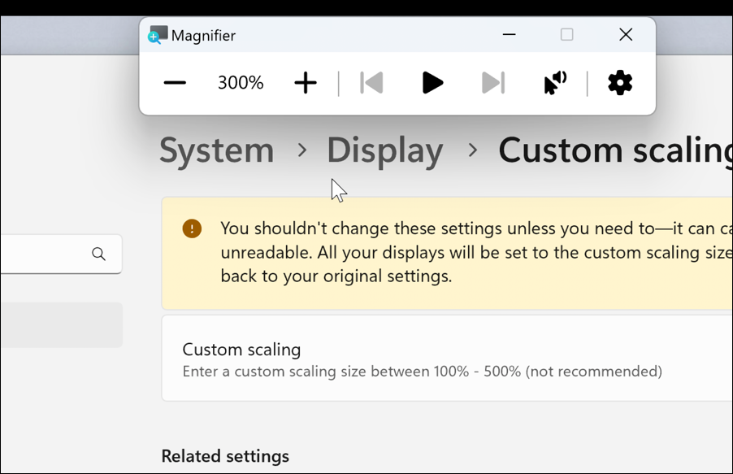Skip to previous sentence in Magnifier
Viewport: 733px width, 474px height.
pyautogui.click(x=371, y=82)
